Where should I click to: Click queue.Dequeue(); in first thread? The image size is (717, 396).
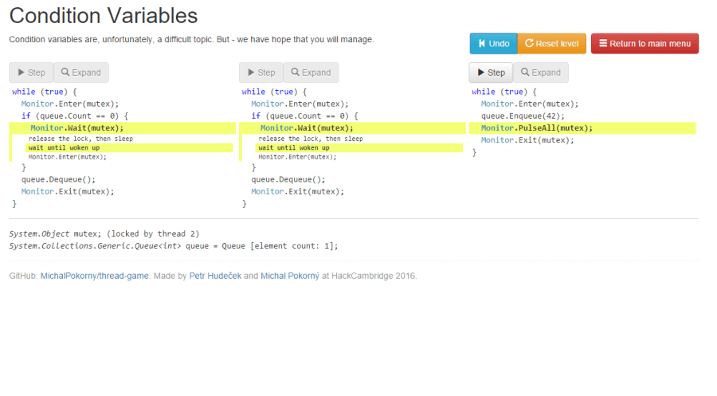point(58,180)
